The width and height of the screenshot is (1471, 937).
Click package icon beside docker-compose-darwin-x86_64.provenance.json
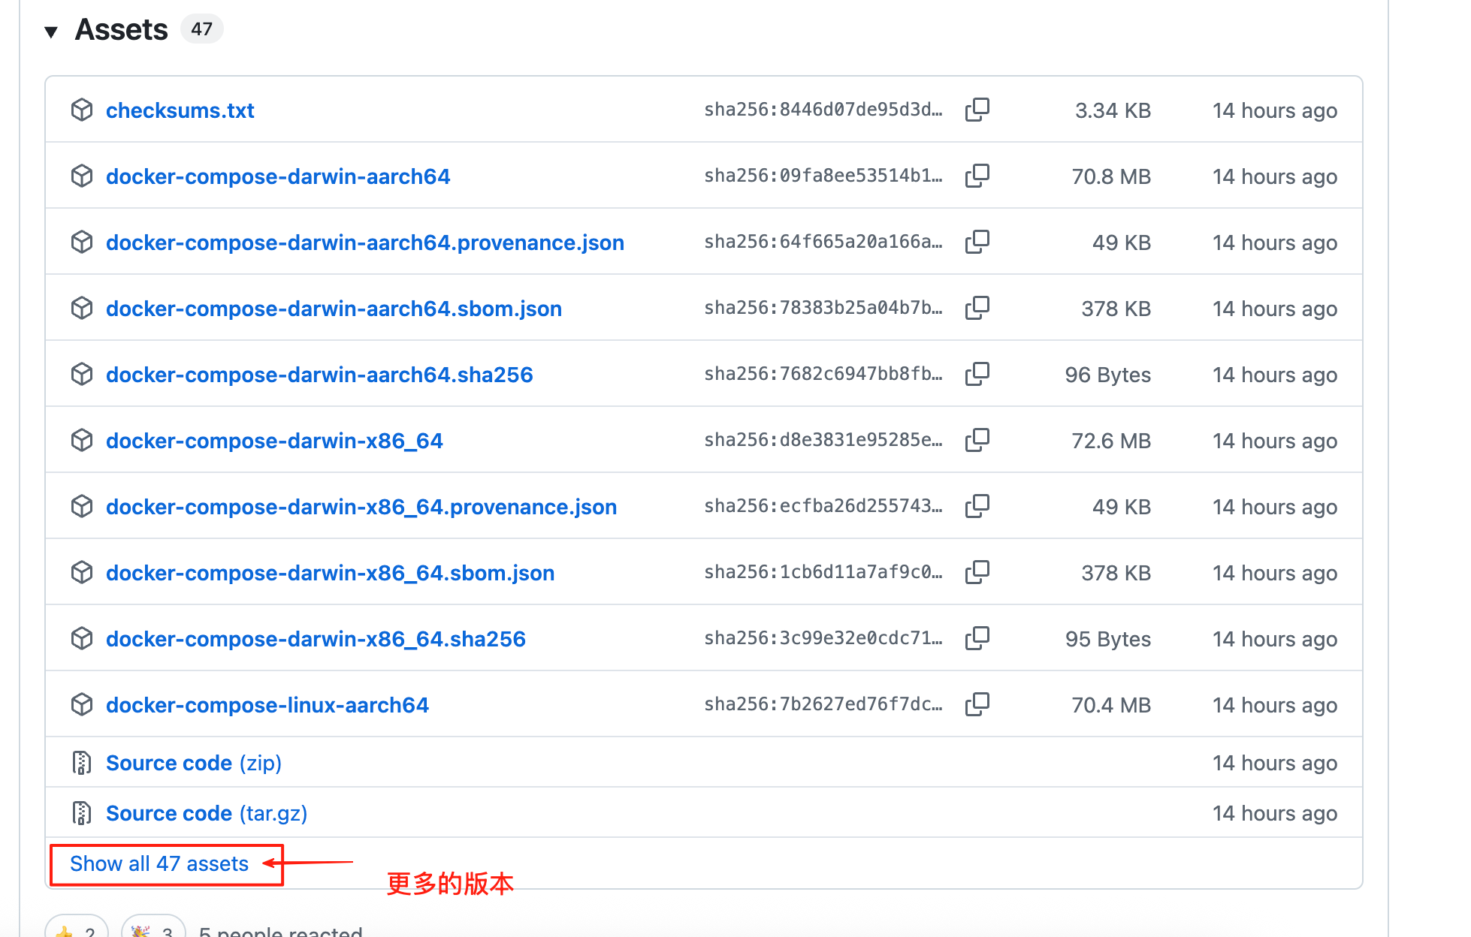point(82,506)
